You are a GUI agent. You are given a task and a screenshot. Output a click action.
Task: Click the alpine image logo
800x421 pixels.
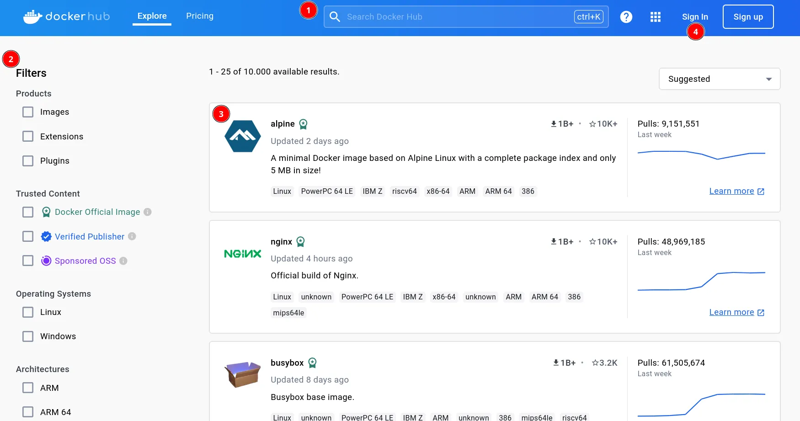(243, 136)
